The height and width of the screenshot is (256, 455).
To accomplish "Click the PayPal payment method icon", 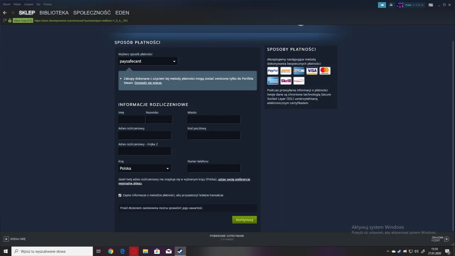I will point(273,70).
